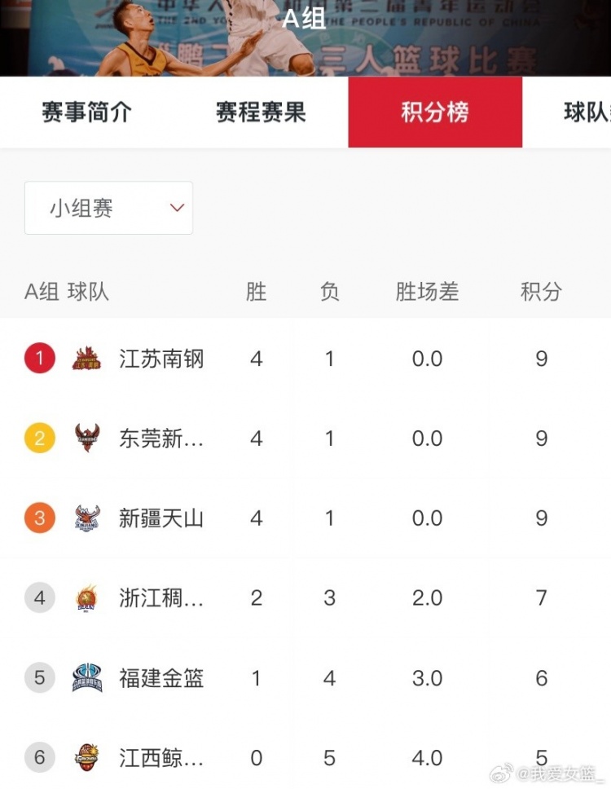This screenshot has width=611, height=789.
Task: Click the red rank 1 badge
Action: [39, 359]
